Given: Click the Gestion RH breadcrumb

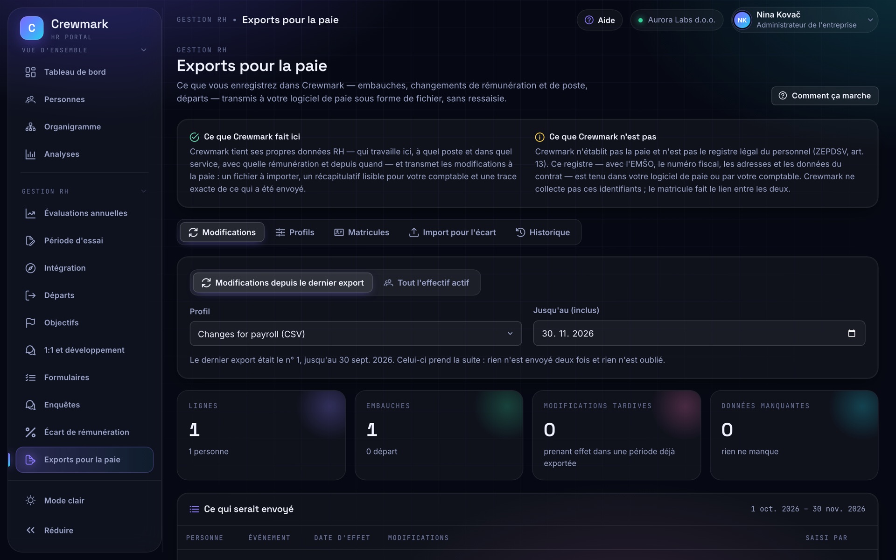Looking at the screenshot, I should pos(202,20).
